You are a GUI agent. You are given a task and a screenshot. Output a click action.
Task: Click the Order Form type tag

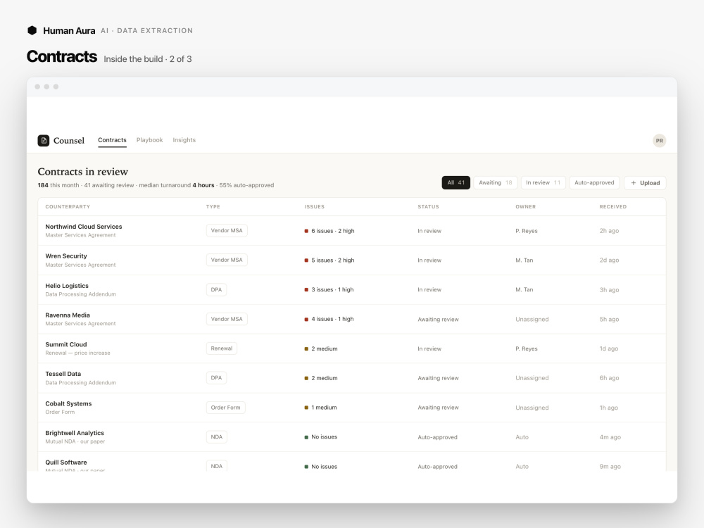pos(225,407)
